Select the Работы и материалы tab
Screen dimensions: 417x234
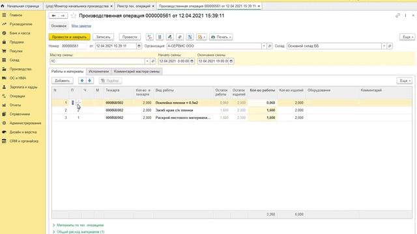(67, 71)
